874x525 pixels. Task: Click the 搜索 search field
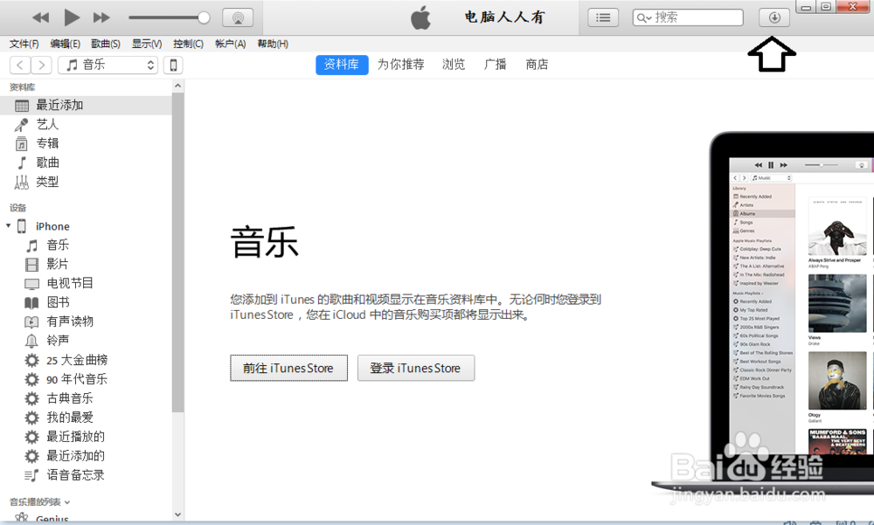tap(688, 17)
